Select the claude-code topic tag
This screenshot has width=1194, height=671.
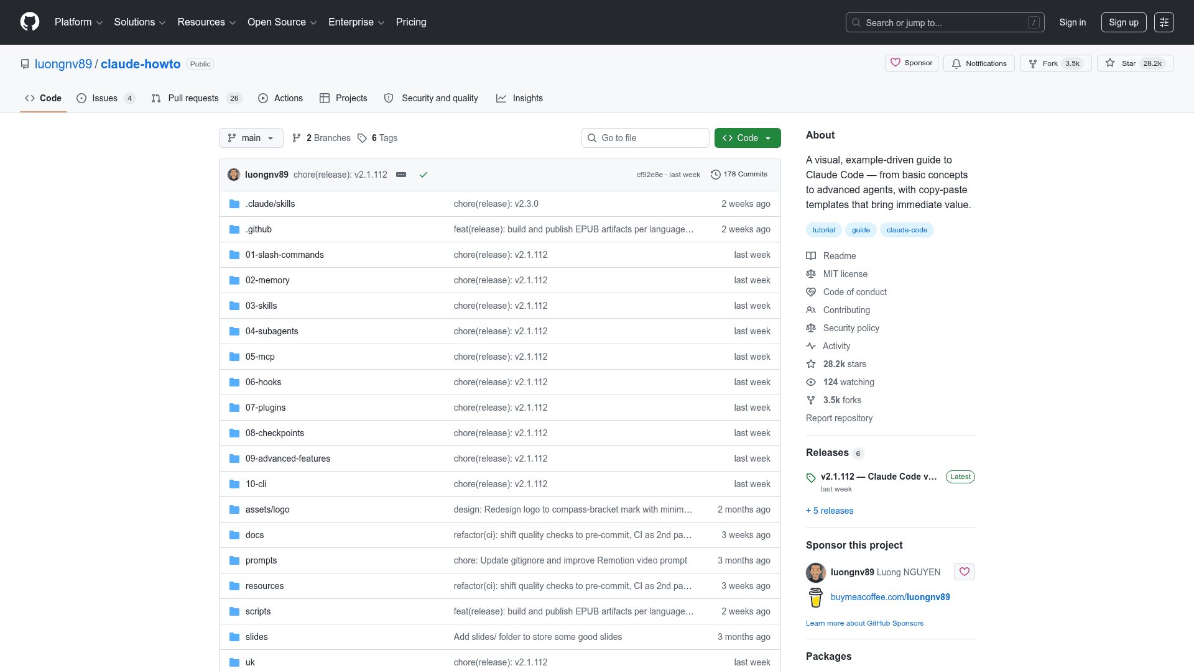[906, 230]
